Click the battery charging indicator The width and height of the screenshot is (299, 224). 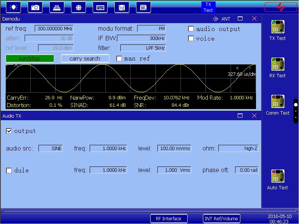coord(281,7)
